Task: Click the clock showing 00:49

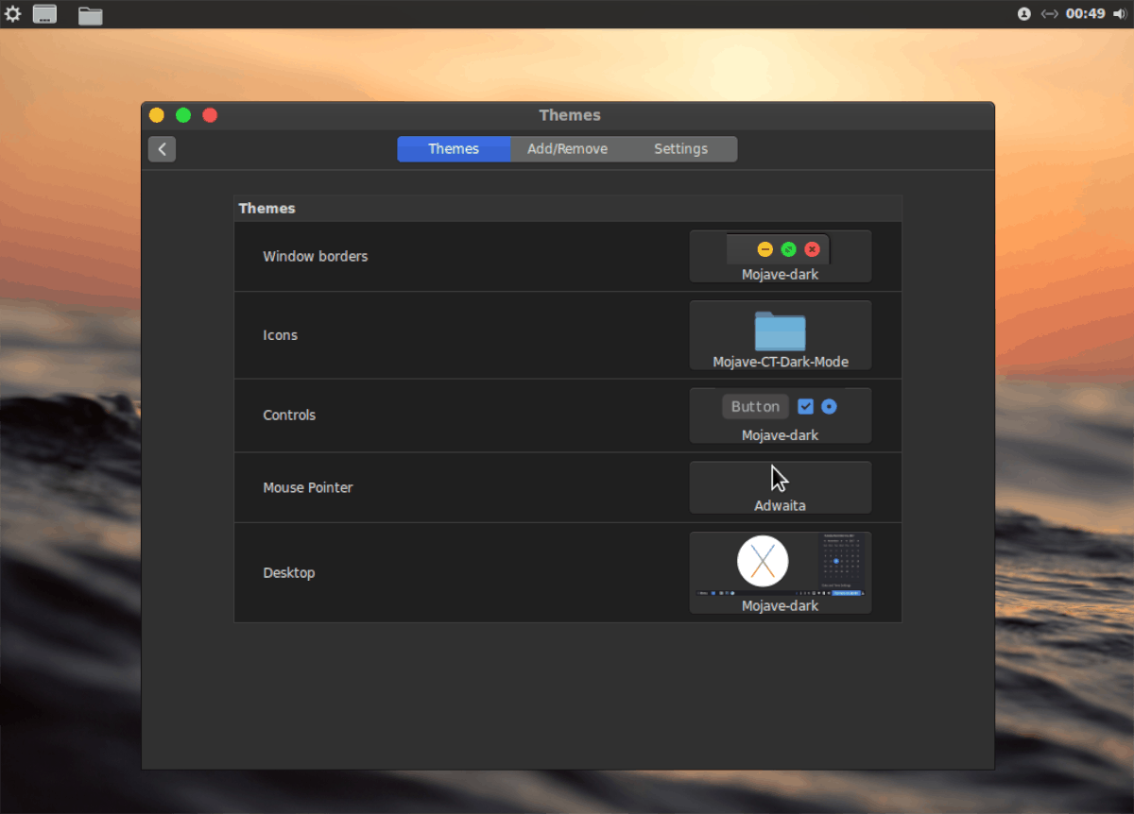Action: (1086, 14)
